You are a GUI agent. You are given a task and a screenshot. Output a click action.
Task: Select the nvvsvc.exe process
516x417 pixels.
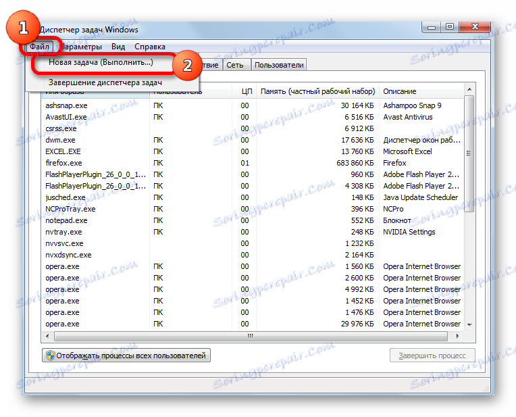tap(253, 243)
